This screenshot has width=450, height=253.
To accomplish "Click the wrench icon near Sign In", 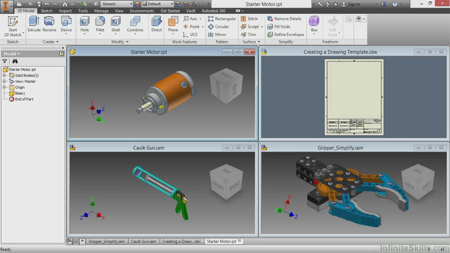I will point(320,4).
